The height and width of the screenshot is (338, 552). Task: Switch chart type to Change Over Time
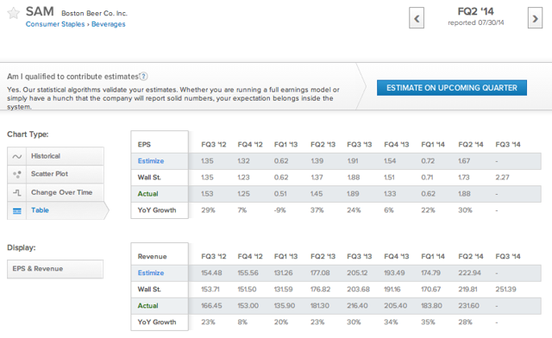pyautogui.click(x=55, y=192)
